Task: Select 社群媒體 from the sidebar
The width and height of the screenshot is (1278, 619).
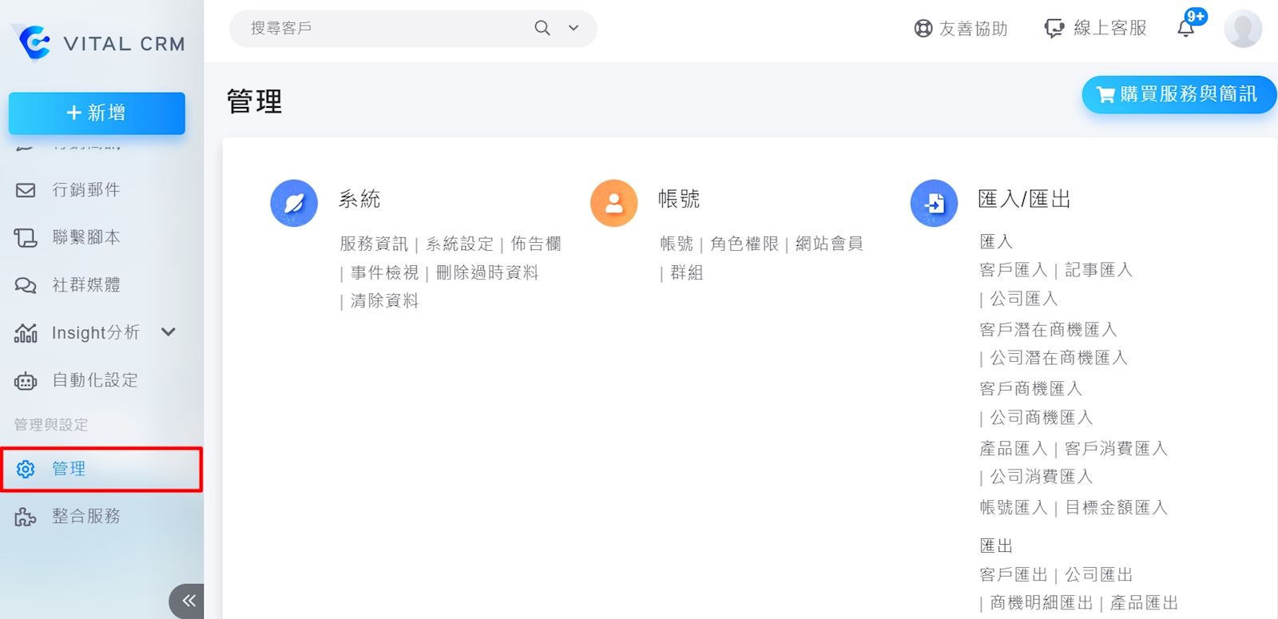Action: pyautogui.click(x=85, y=285)
